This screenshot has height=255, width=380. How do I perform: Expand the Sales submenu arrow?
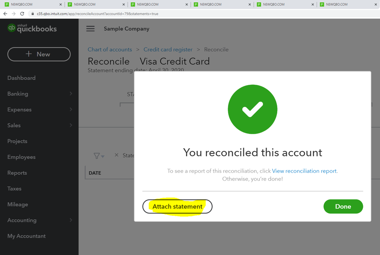point(71,125)
